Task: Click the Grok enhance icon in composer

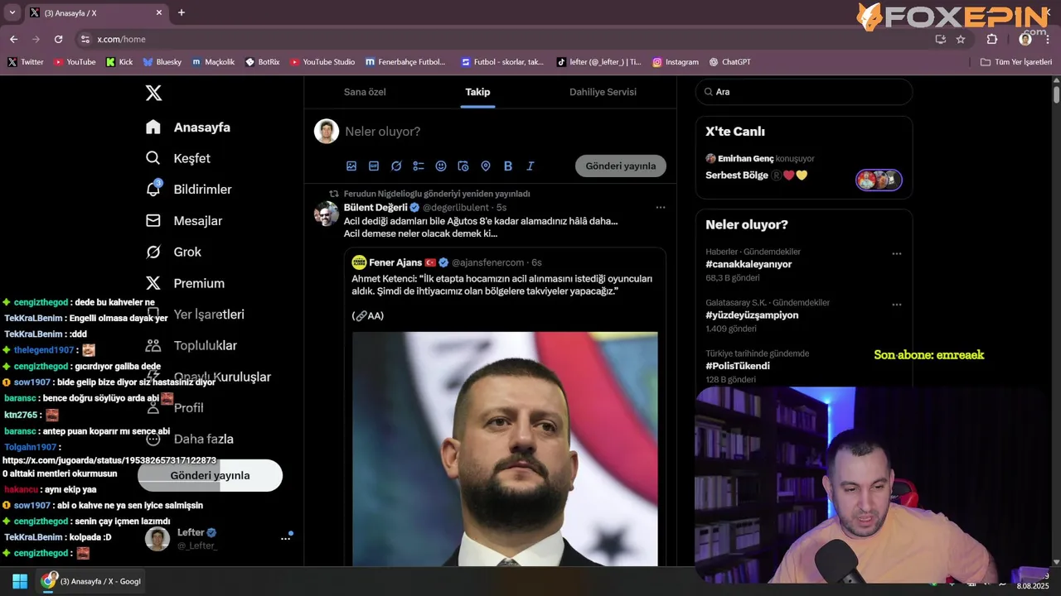Action: tap(396, 166)
